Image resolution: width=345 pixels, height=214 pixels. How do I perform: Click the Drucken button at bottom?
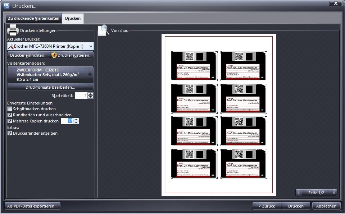tap(296, 206)
